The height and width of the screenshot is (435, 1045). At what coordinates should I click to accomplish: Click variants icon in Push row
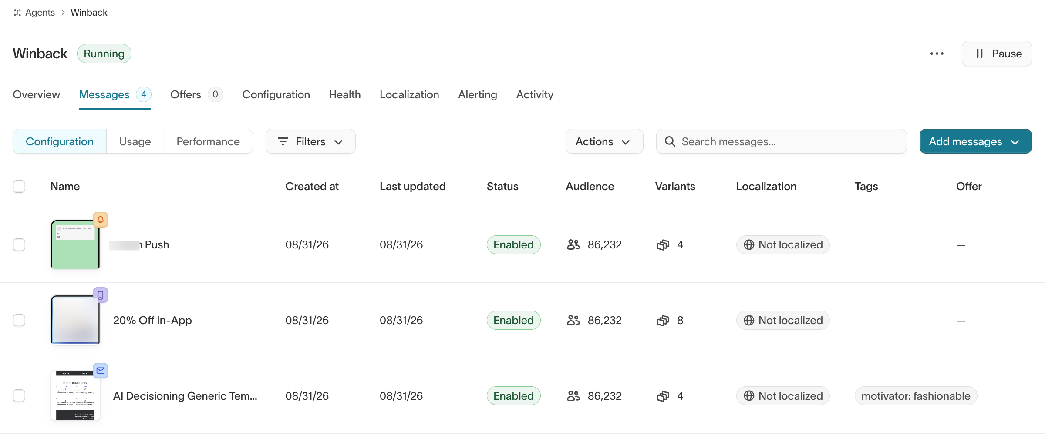pos(663,245)
